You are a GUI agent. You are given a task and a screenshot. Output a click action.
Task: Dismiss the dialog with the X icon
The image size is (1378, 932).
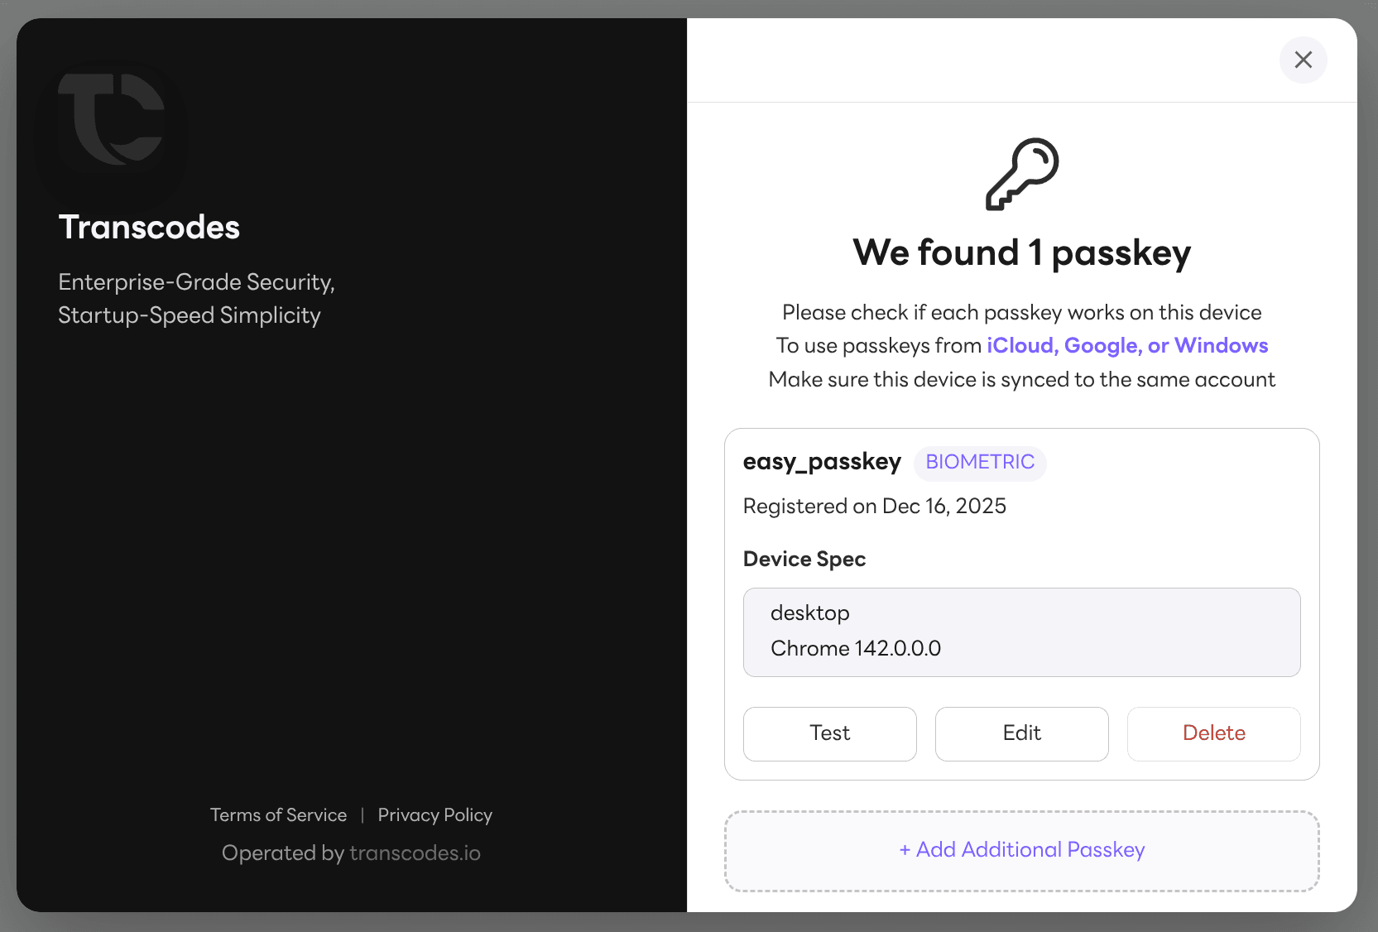tap(1304, 60)
